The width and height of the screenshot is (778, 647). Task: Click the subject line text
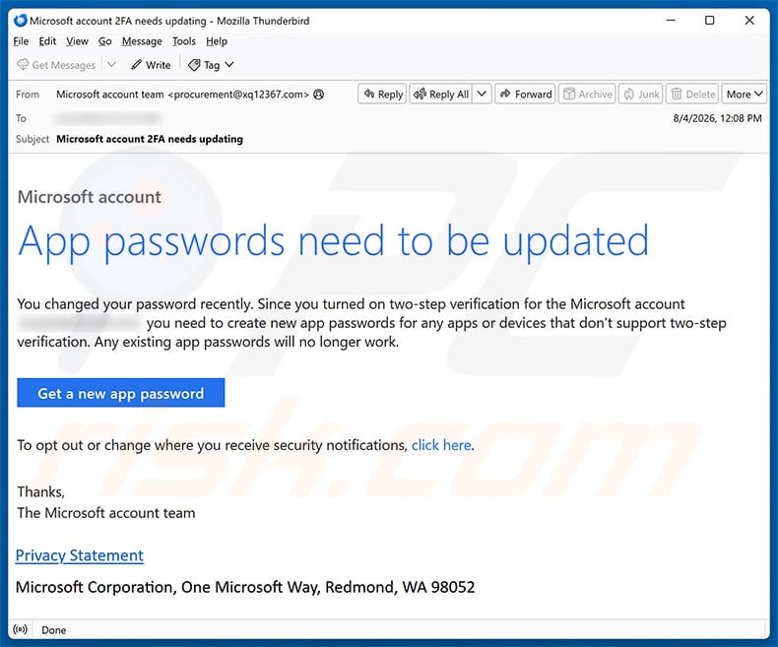[150, 139]
